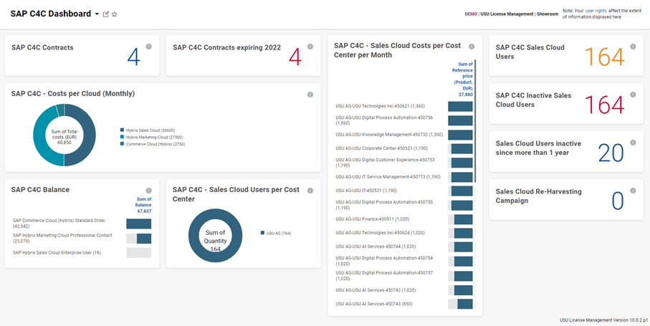This screenshot has width=650, height=326.
Task: Show info for Costs per Cloud (Monthly) tile
Action: click(x=310, y=95)
